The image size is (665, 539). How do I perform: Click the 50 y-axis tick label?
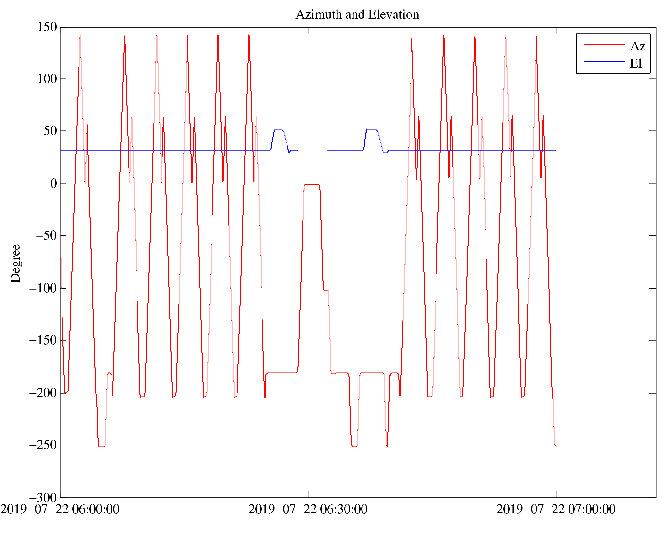(x=50, y=131)
